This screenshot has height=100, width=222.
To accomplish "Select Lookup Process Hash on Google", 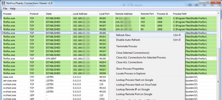I will point(147,80).
